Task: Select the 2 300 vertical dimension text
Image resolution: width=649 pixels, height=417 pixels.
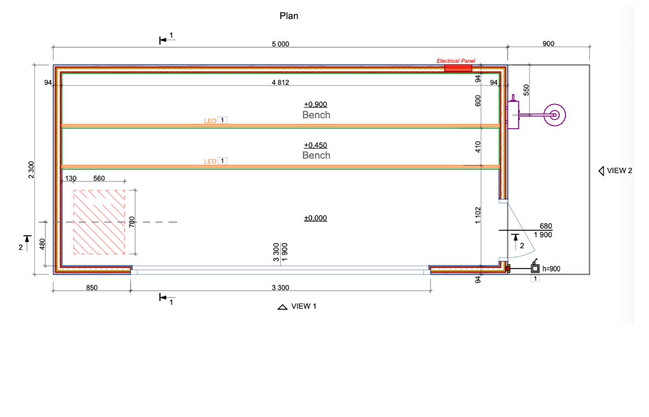Action: click(31, 170)
